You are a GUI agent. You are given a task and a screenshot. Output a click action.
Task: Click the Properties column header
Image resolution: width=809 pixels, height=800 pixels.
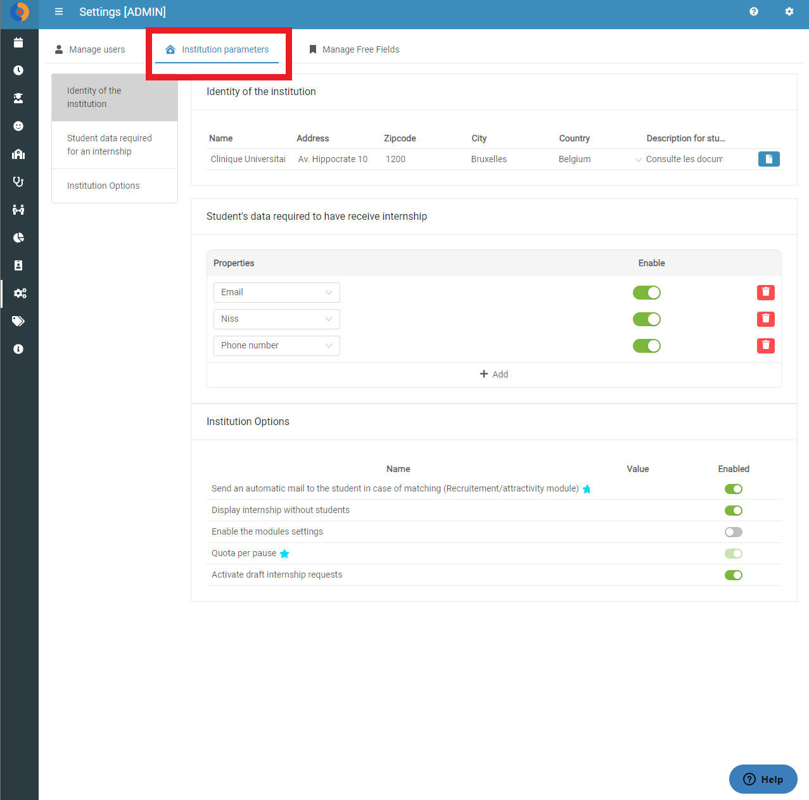point(234,263)
